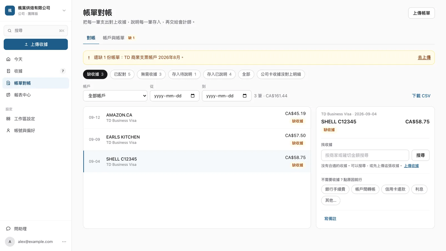Click the search magnifier icon in sidebar
This screenshot has width=446, height=251.
pyautogui.click(x=9, y=31)
